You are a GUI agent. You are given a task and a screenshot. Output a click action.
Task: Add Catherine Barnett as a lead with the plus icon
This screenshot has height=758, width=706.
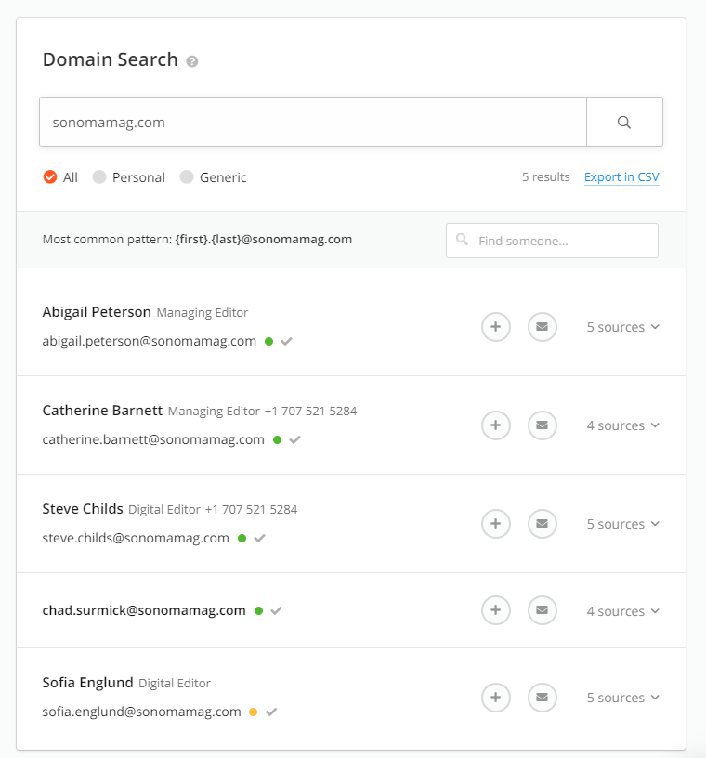coord(496,425)
